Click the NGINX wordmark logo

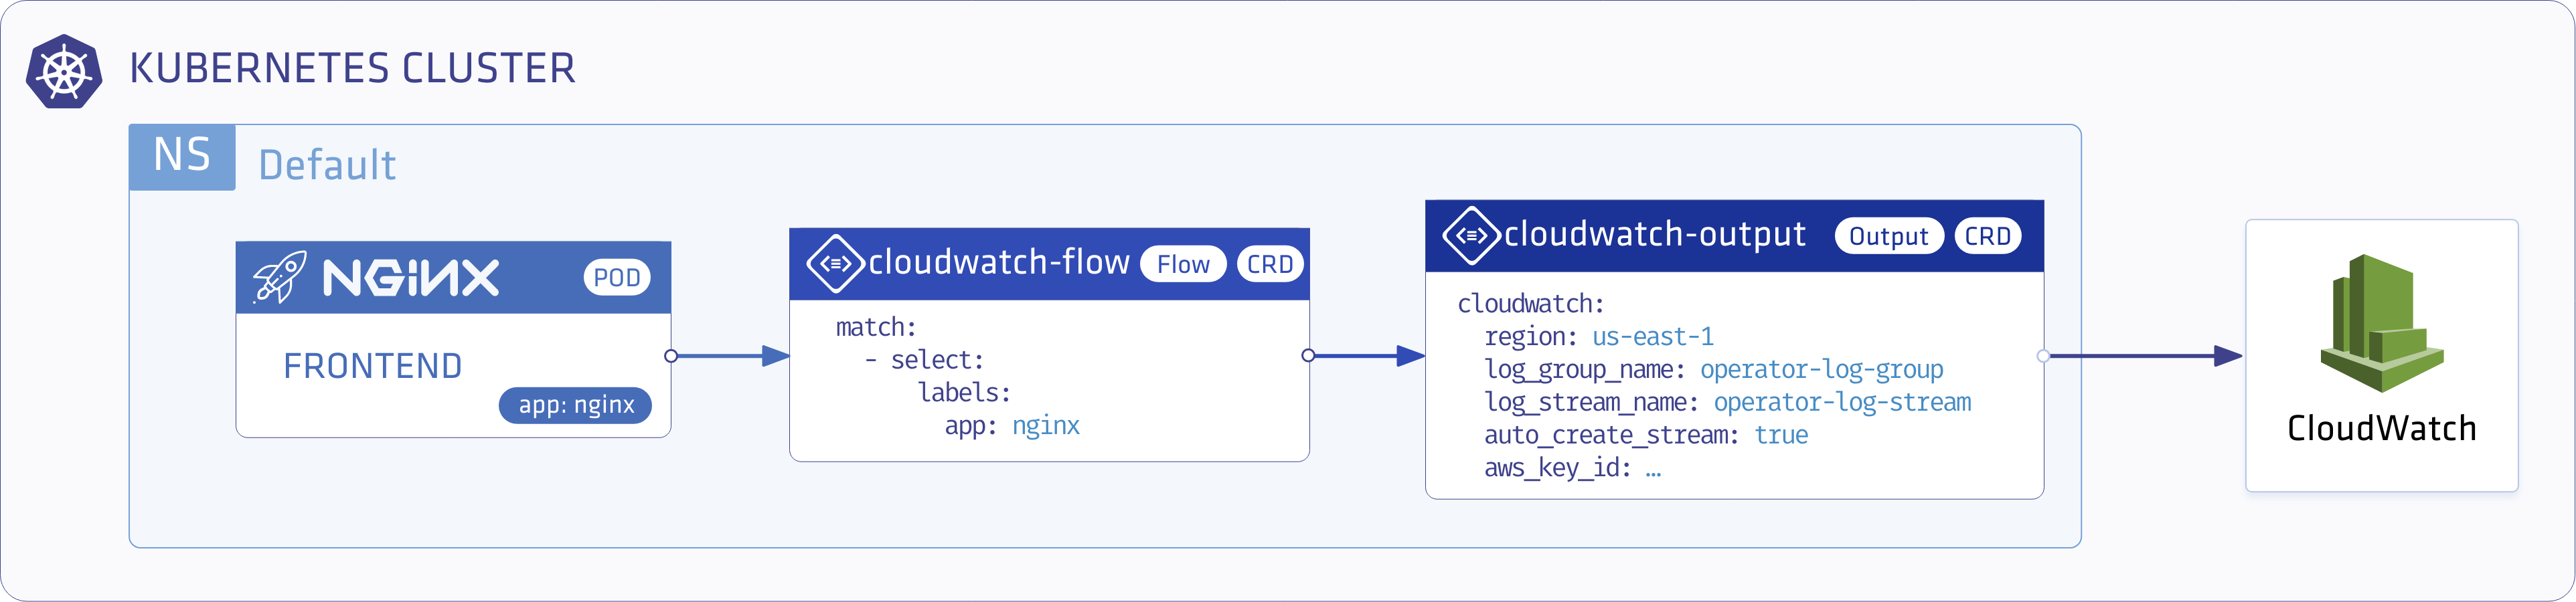411,278
